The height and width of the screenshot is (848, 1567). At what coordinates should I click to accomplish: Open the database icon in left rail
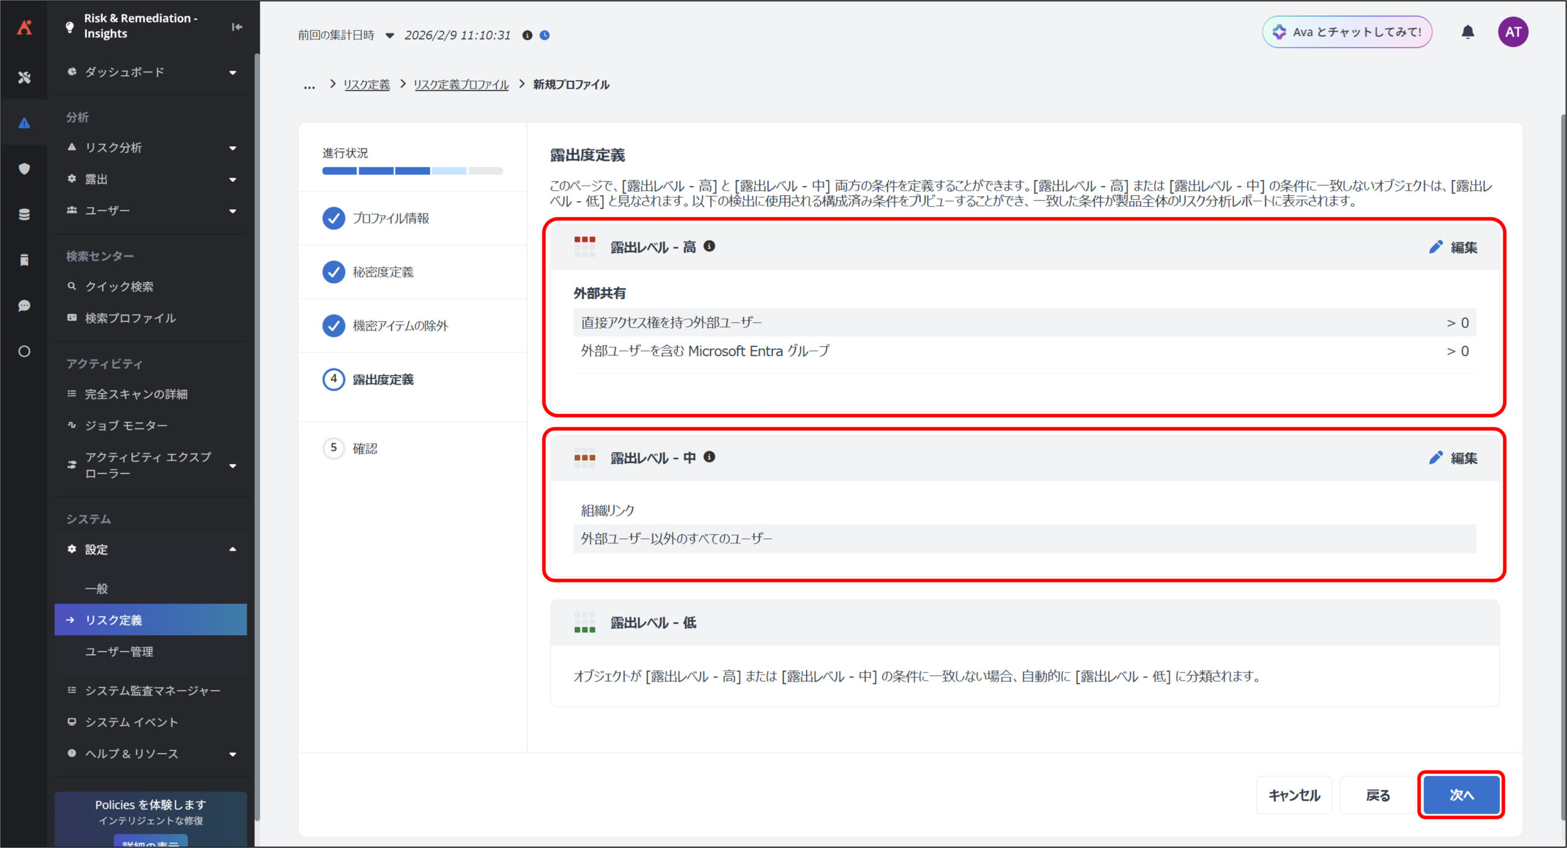click(x=24, y=214)
